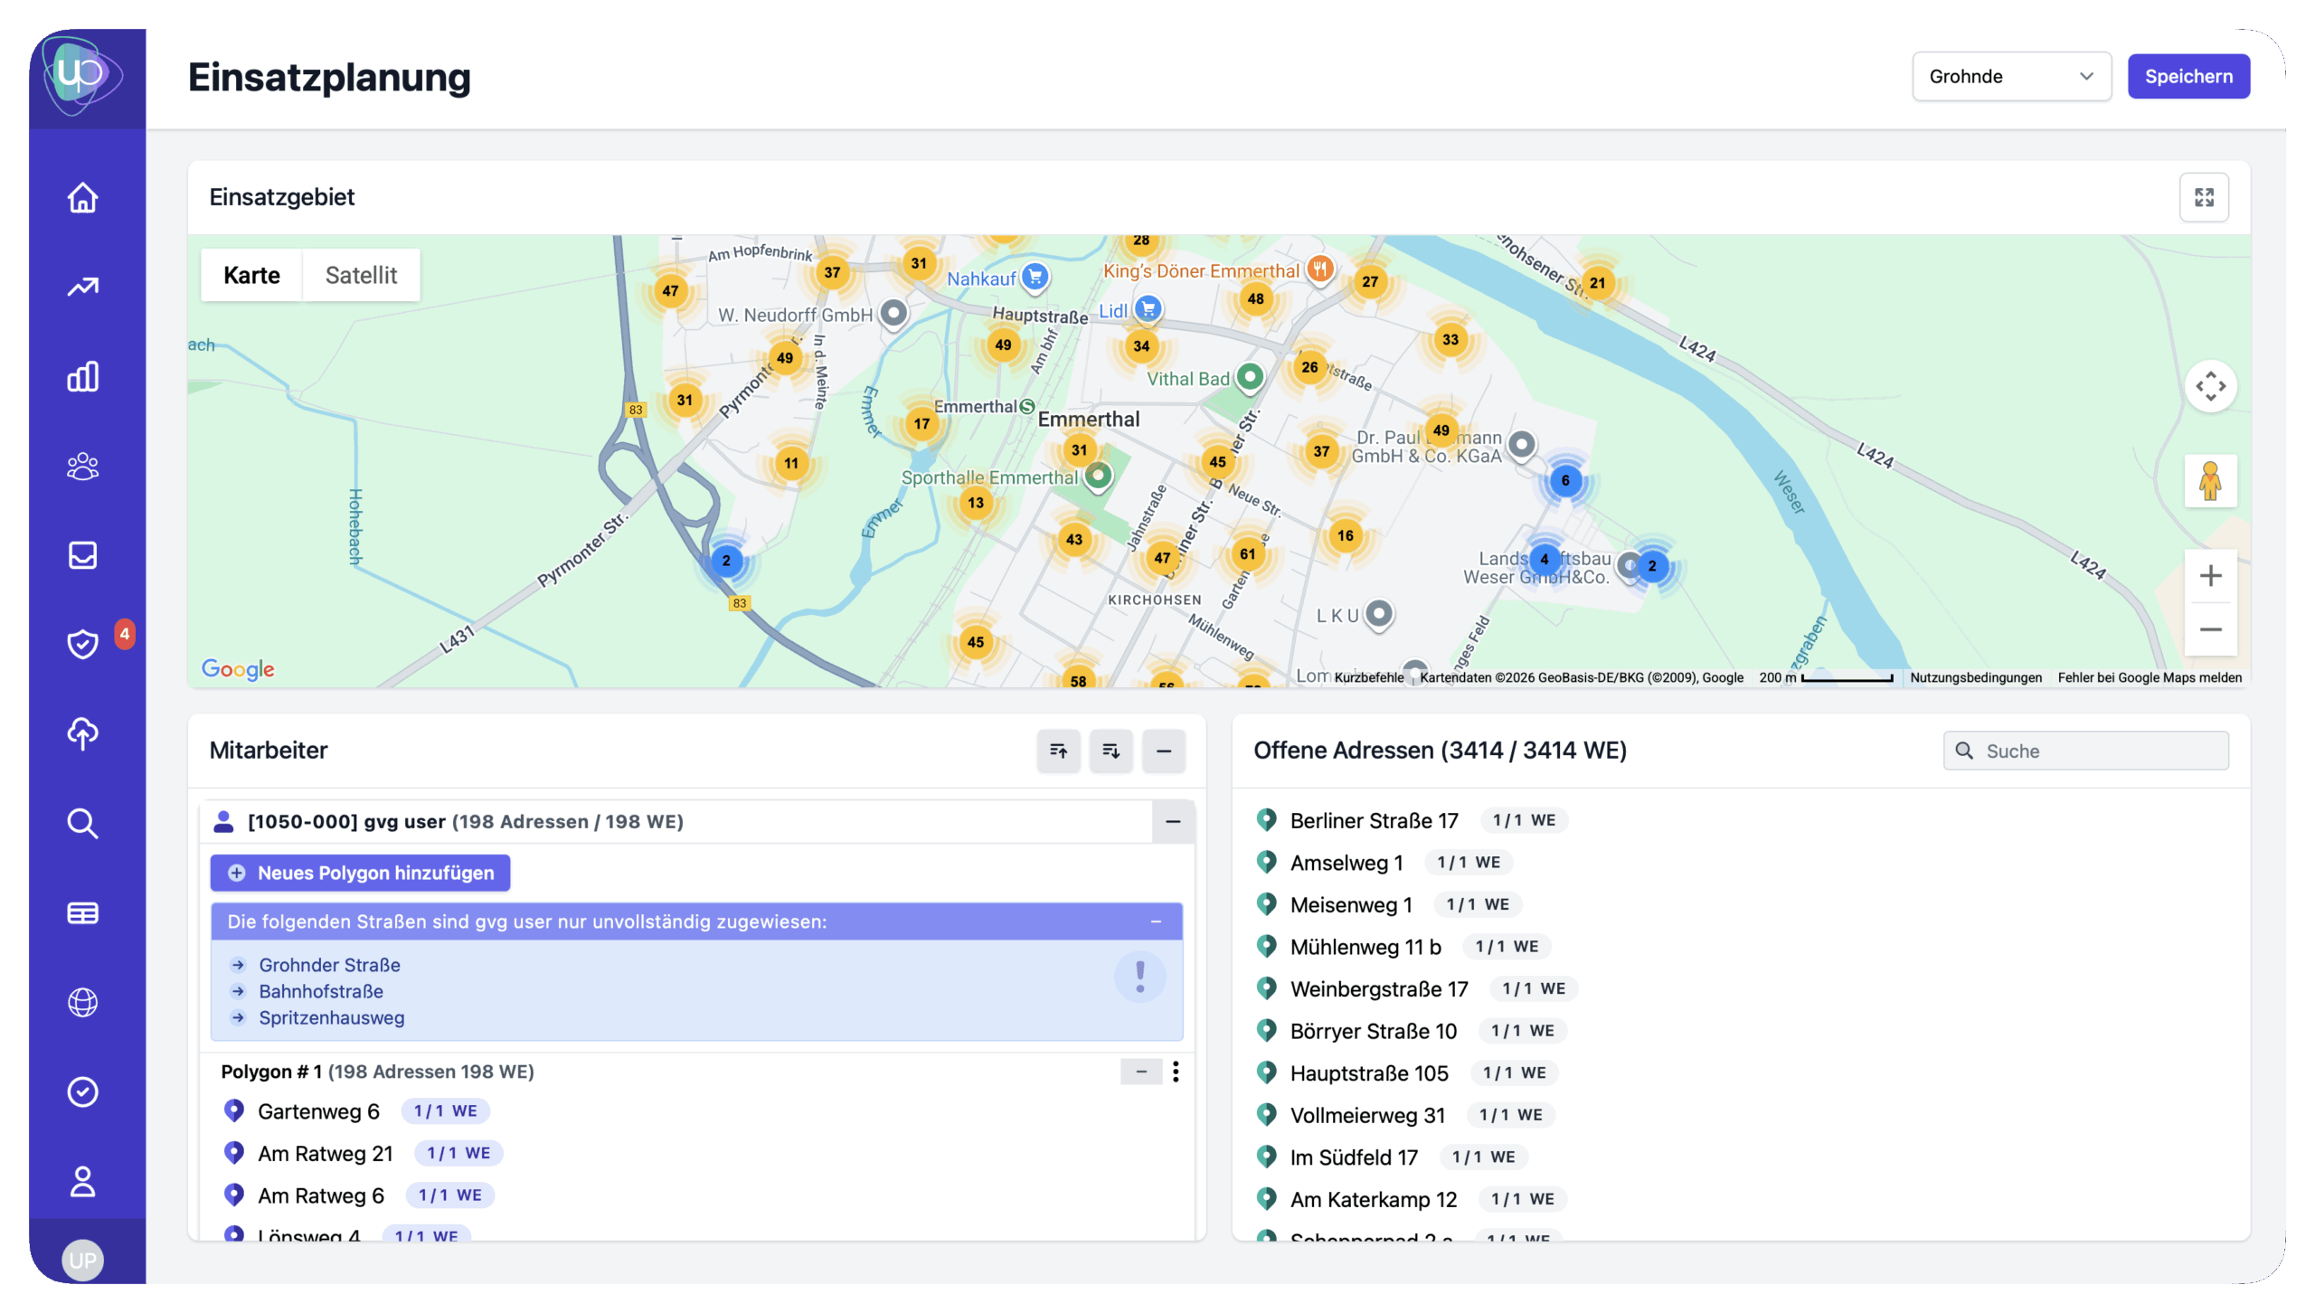Viewport: 2315px width, 1313px height.
Task: Collapse the gvg user employee section
Action: coord(1173,821)
